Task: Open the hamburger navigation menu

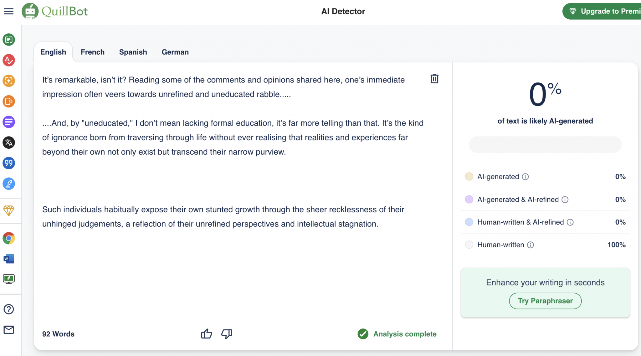Action: 9,12
